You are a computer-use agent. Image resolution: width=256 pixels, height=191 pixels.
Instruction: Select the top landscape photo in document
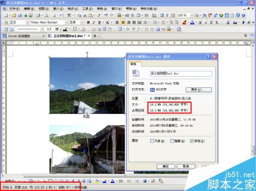pos(87,86)
